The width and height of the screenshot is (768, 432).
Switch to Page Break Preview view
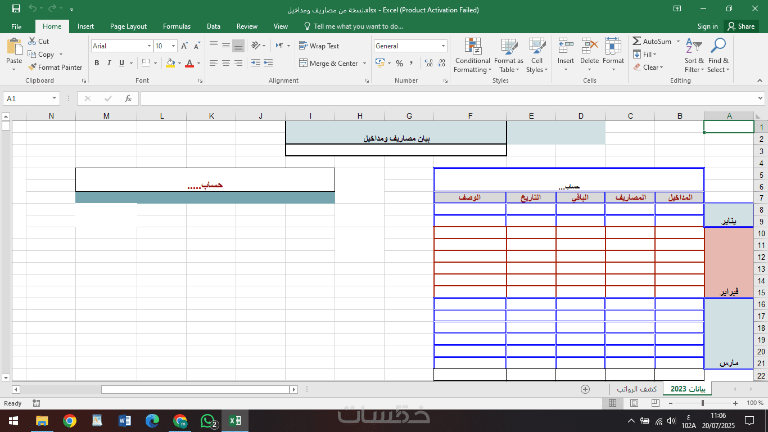655,403
